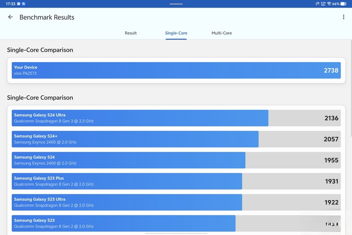Tap the second Single-Core Comparison heading
Screen dimensions: 352x235
point(40,98)
